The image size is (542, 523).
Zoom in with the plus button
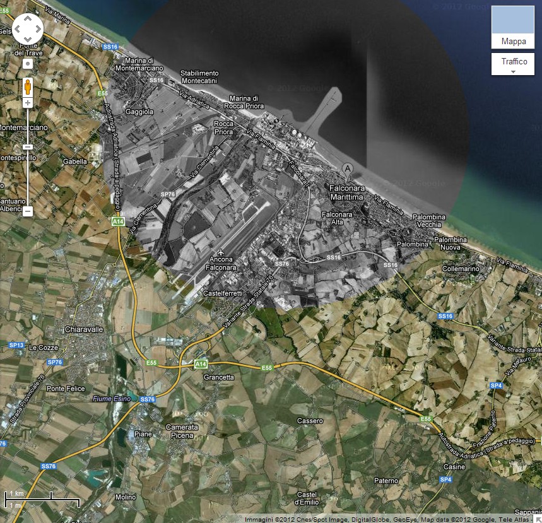(28, 102)
